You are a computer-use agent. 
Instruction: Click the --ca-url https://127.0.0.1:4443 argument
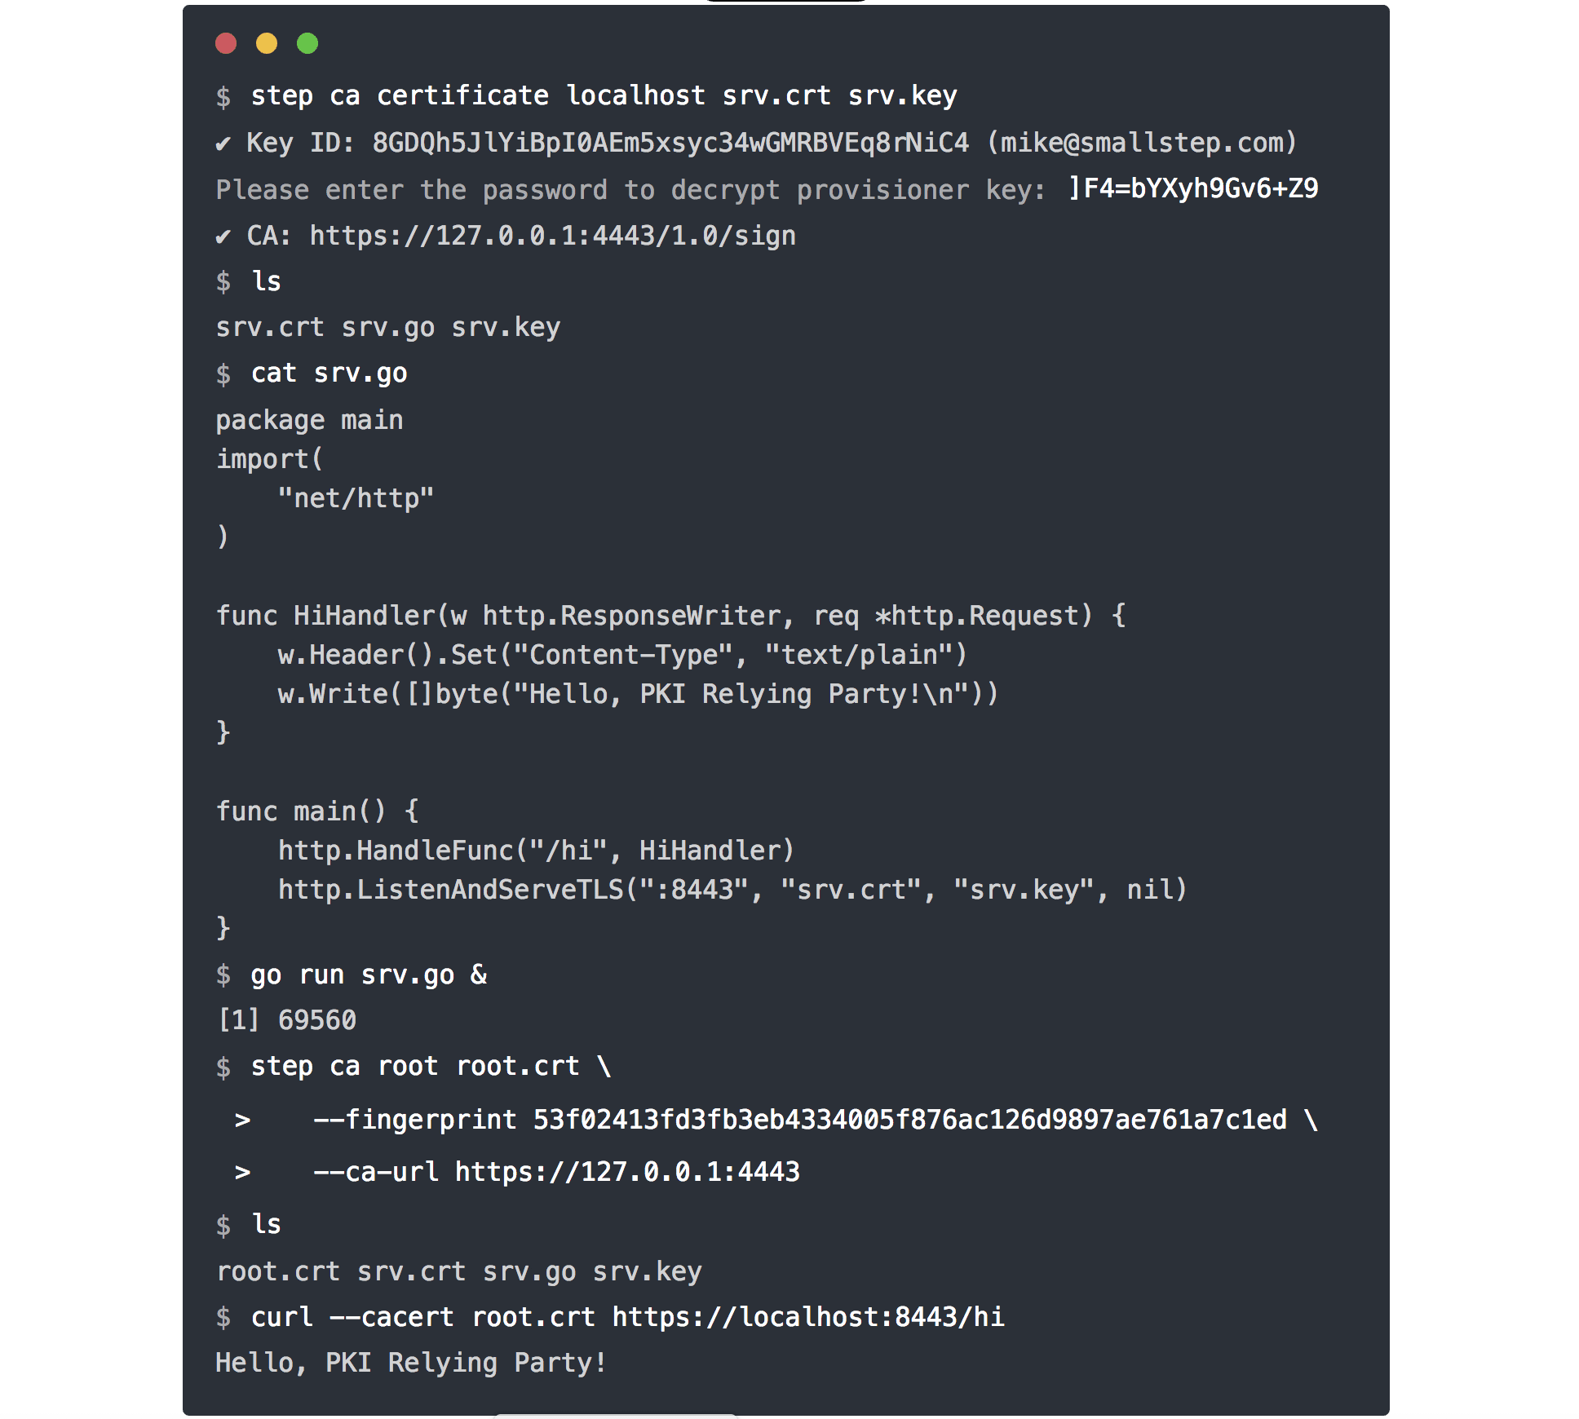[557, 1172]
